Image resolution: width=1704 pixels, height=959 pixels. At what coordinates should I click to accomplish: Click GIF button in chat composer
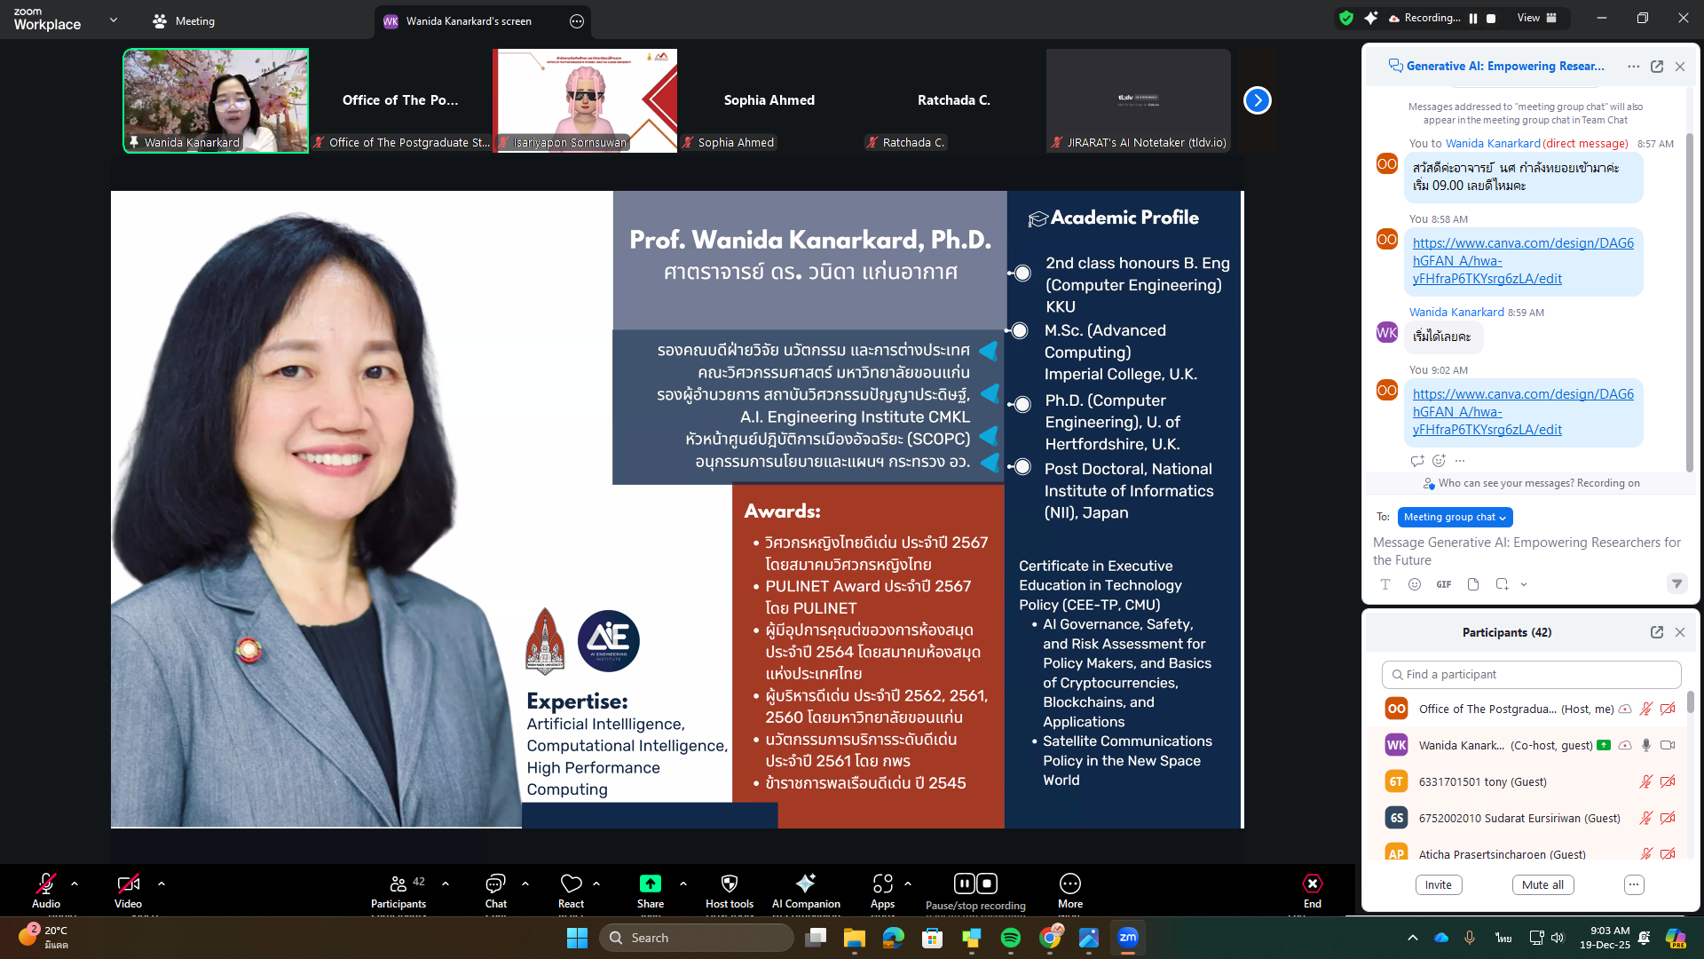[1444, 584]
